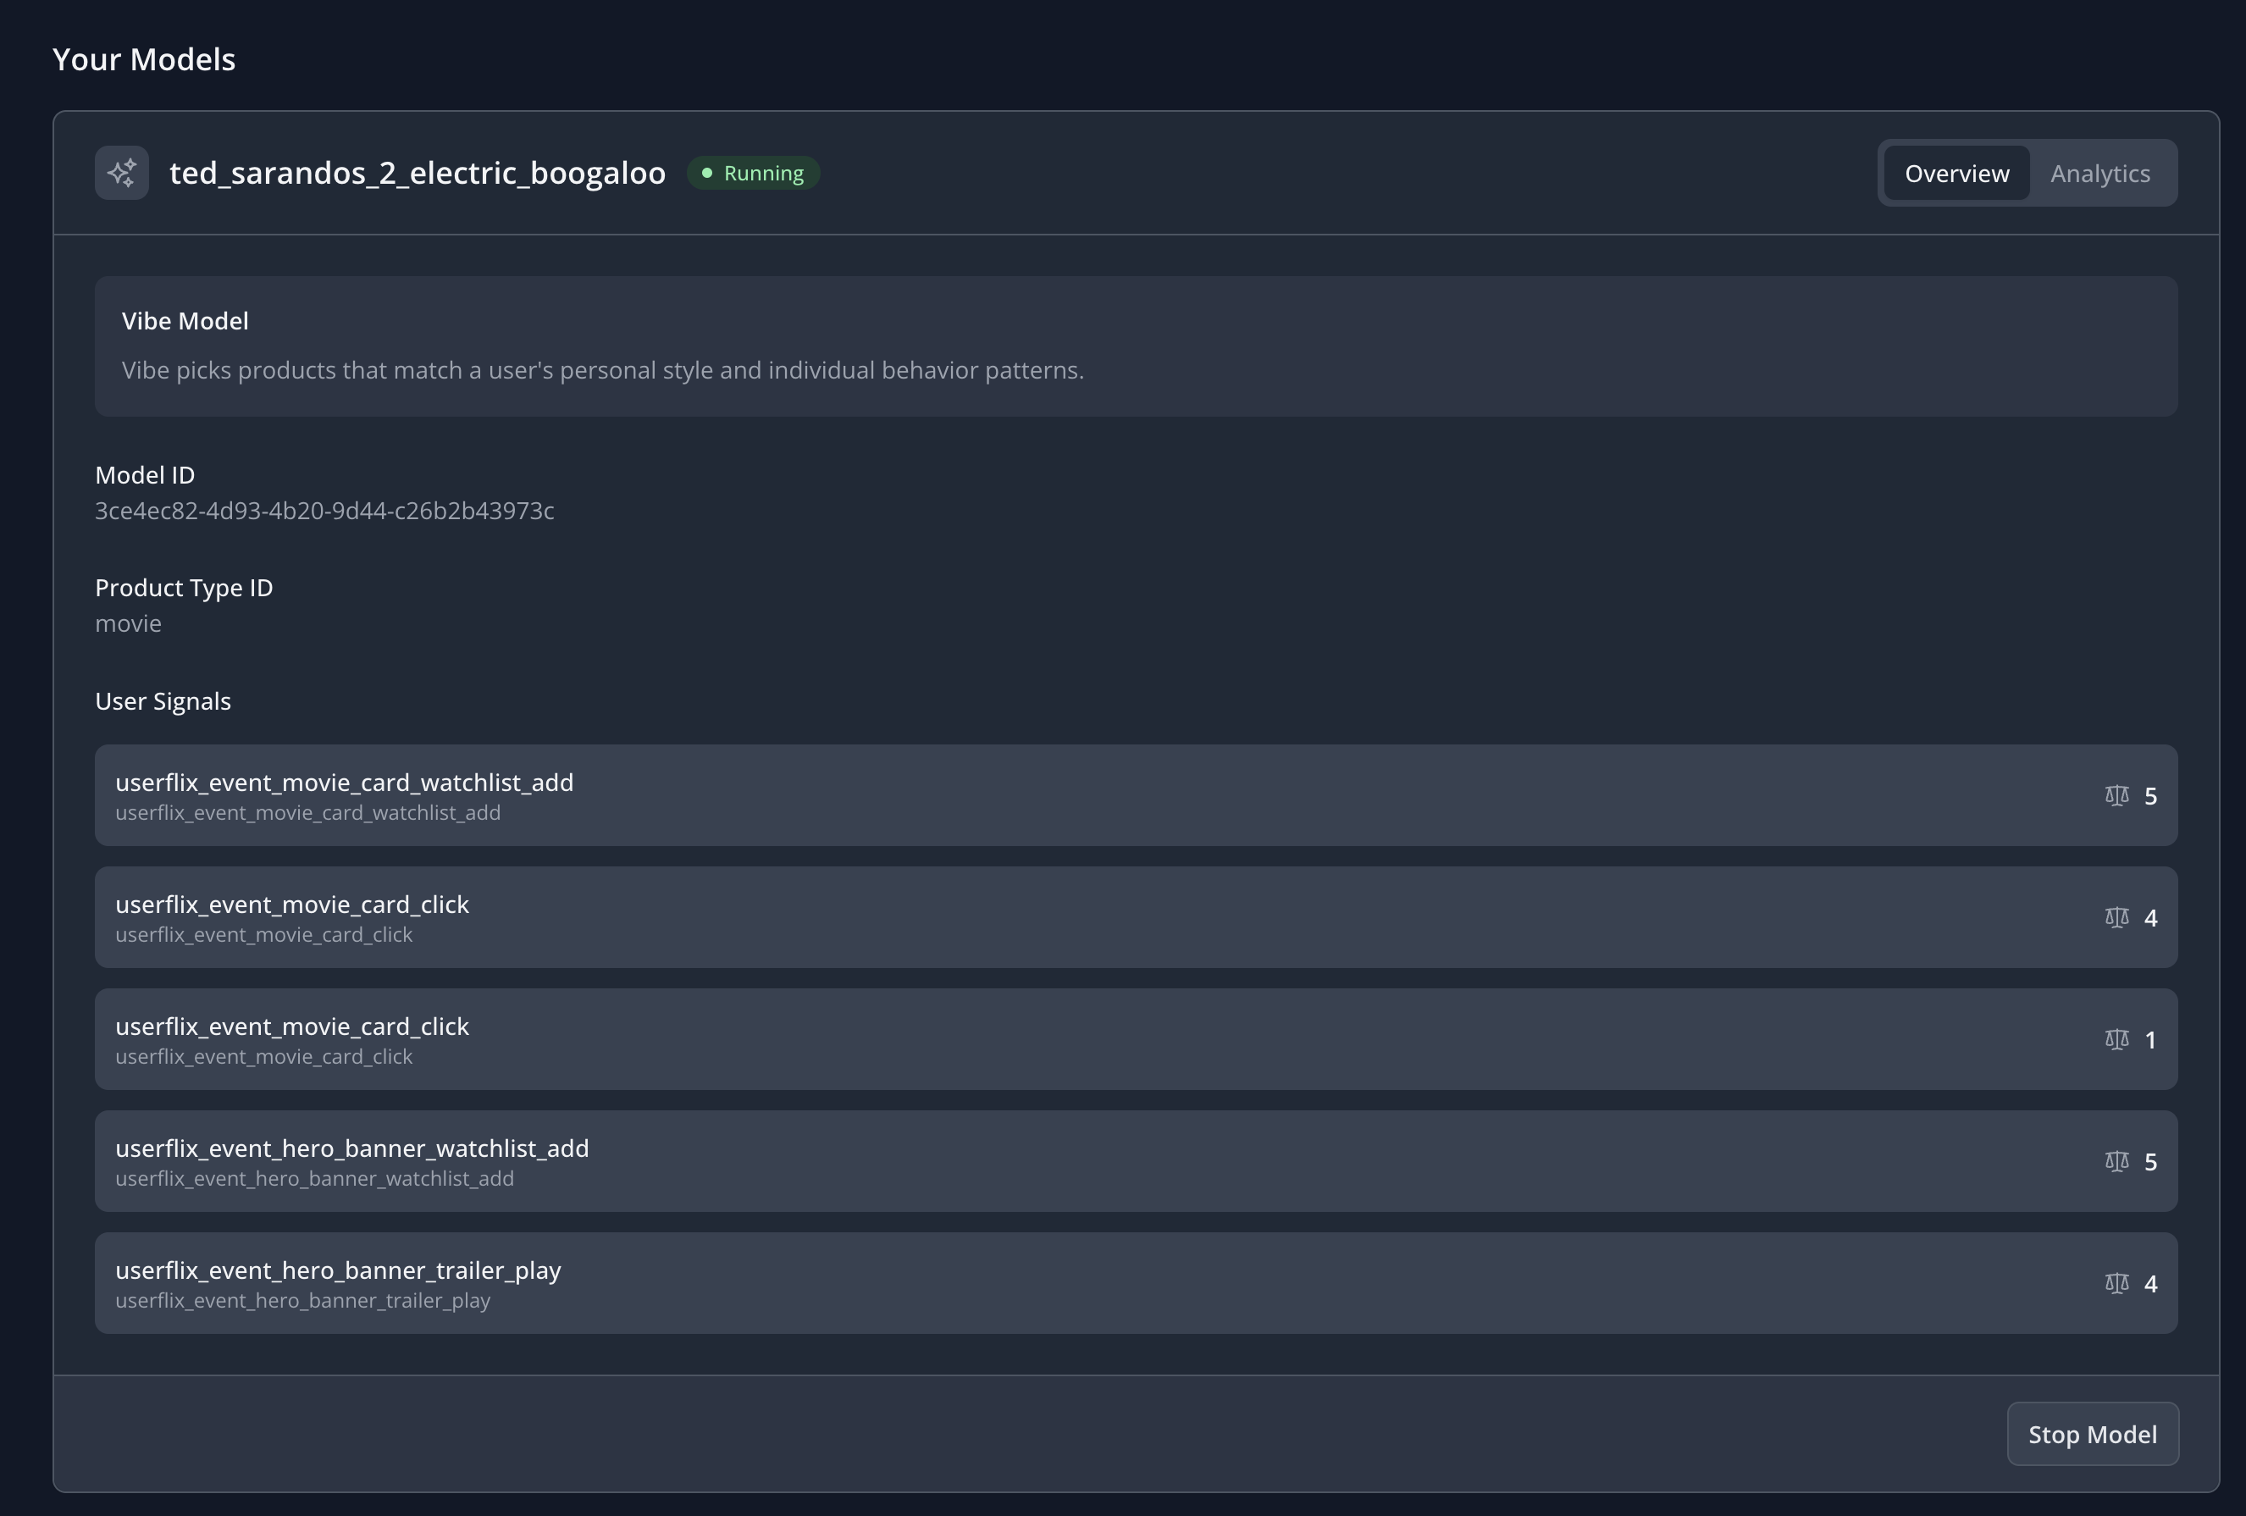The image size is (2246, 1516).
Task: Click the sparkle model icon beside the model name
Action: pos(122,173)
